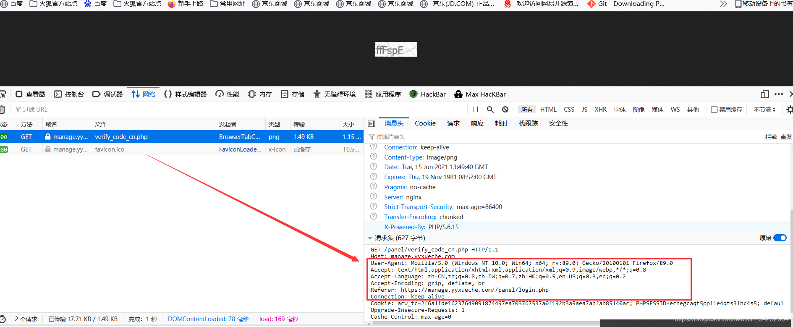The width and height of the screenshot is (793, 327).
Task: Click into the 过滤消息头 filter headers field
Action: 565,137
